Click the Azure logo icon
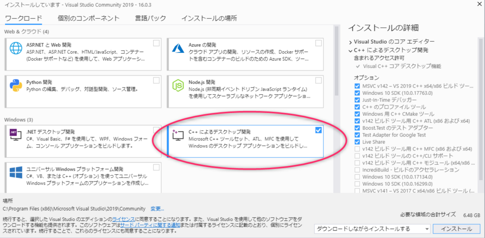 178,49
